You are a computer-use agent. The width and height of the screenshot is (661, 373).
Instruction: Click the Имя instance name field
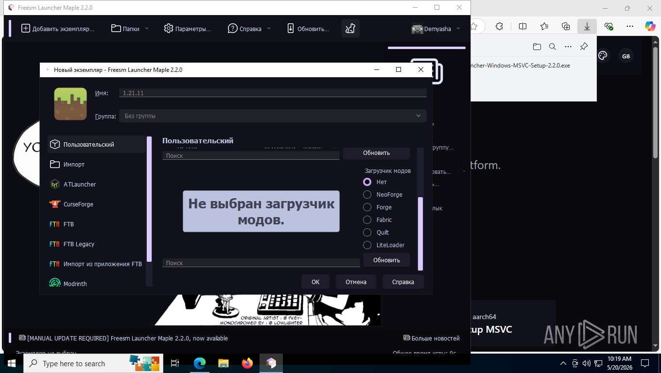point(273,93)
